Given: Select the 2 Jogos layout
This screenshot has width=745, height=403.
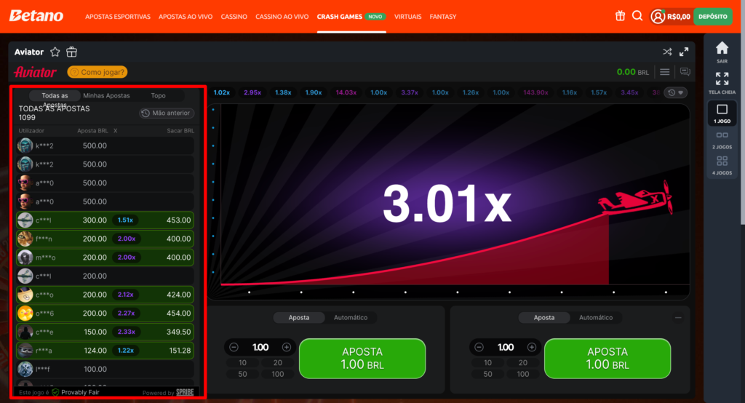Looking at the screenshot, I should [722, 140].
